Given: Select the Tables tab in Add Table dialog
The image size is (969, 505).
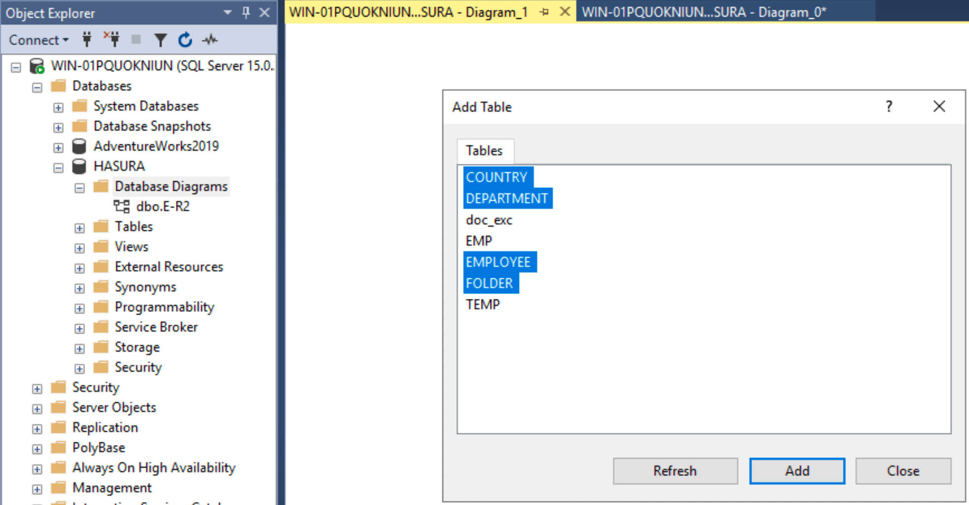Looking at the screenshot, I should click(x=485, y=151).
